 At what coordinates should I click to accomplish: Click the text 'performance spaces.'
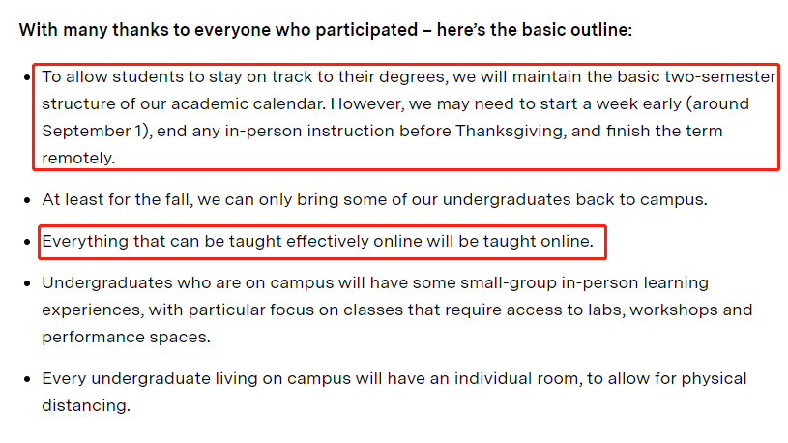click(x=126, y=337)
